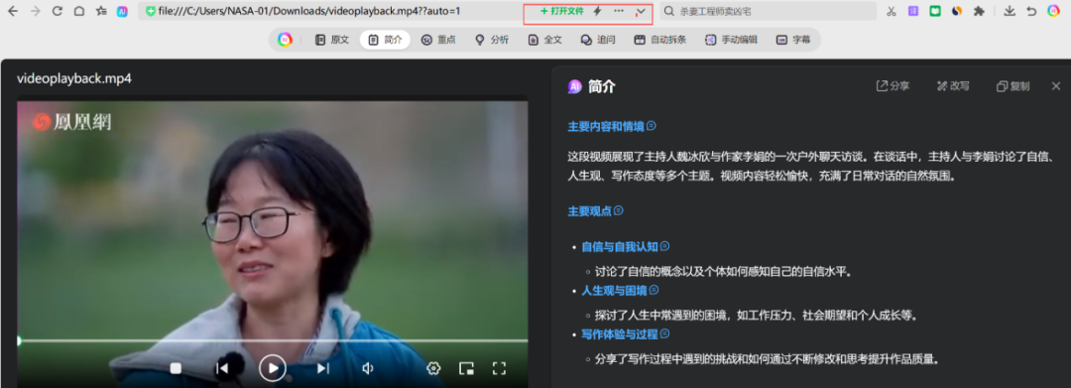Screen dimensions: 1071x388
Task: Open the browser home page icon
Action: coord(79,11)
